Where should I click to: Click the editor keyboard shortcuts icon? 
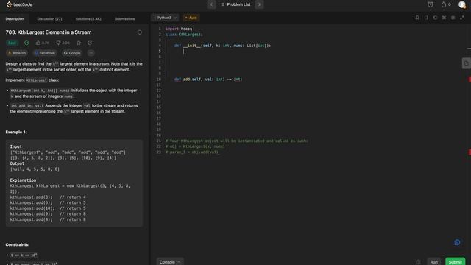(444, 18)
